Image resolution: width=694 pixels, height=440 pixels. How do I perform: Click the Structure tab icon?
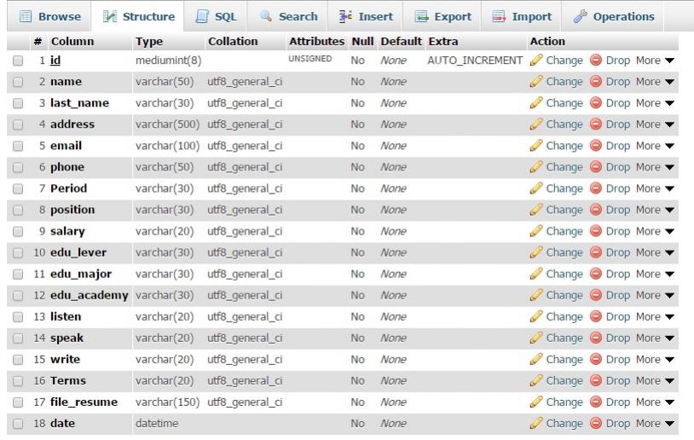[x=109, y=16]
